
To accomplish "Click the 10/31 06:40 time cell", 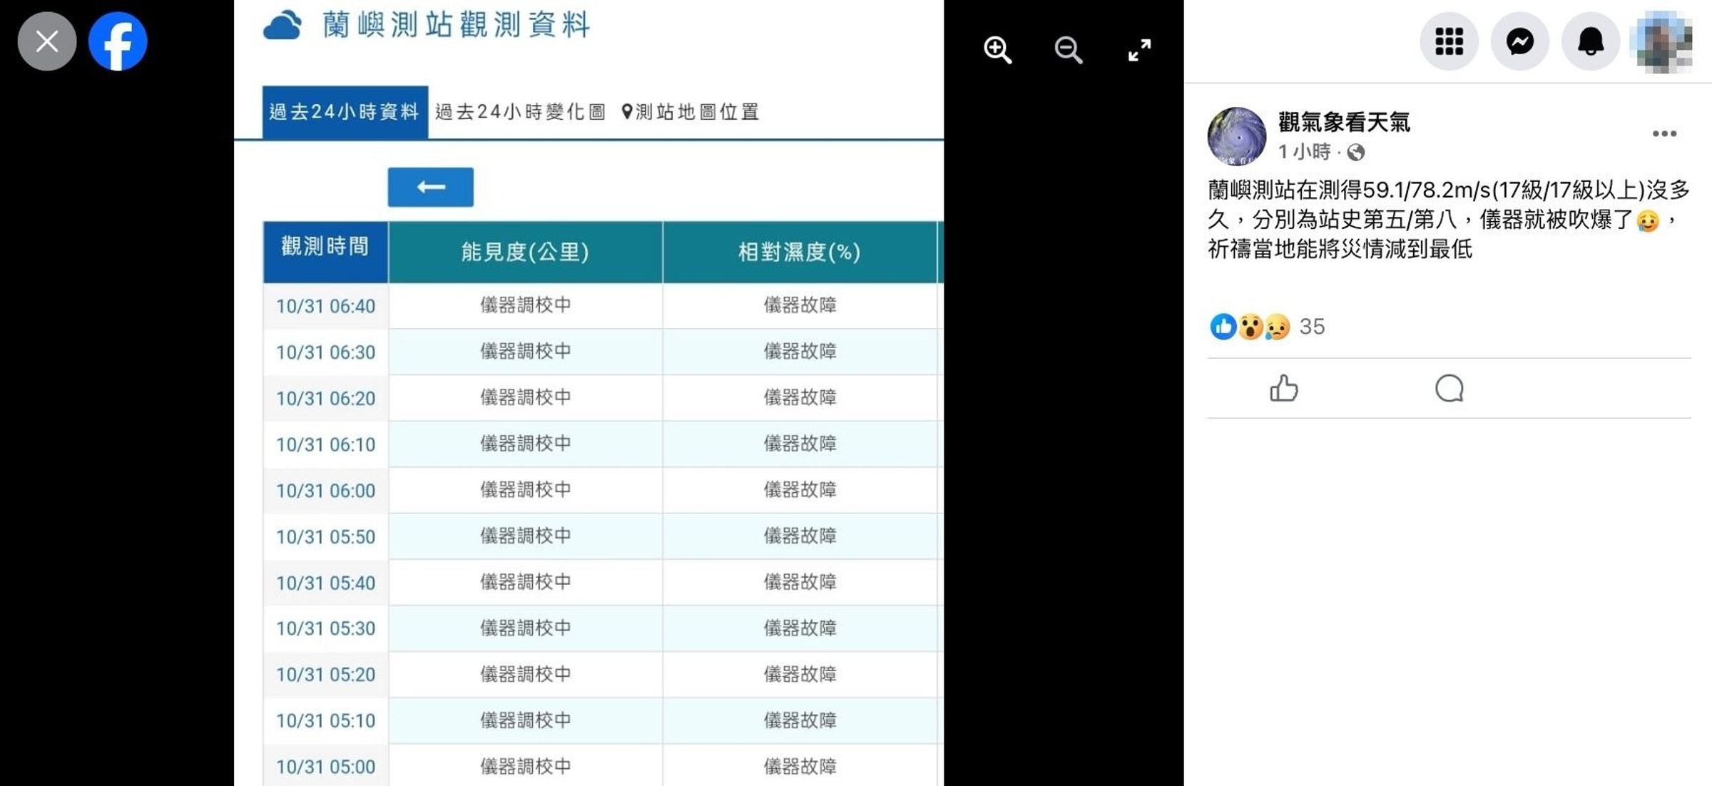I will 325,306.
